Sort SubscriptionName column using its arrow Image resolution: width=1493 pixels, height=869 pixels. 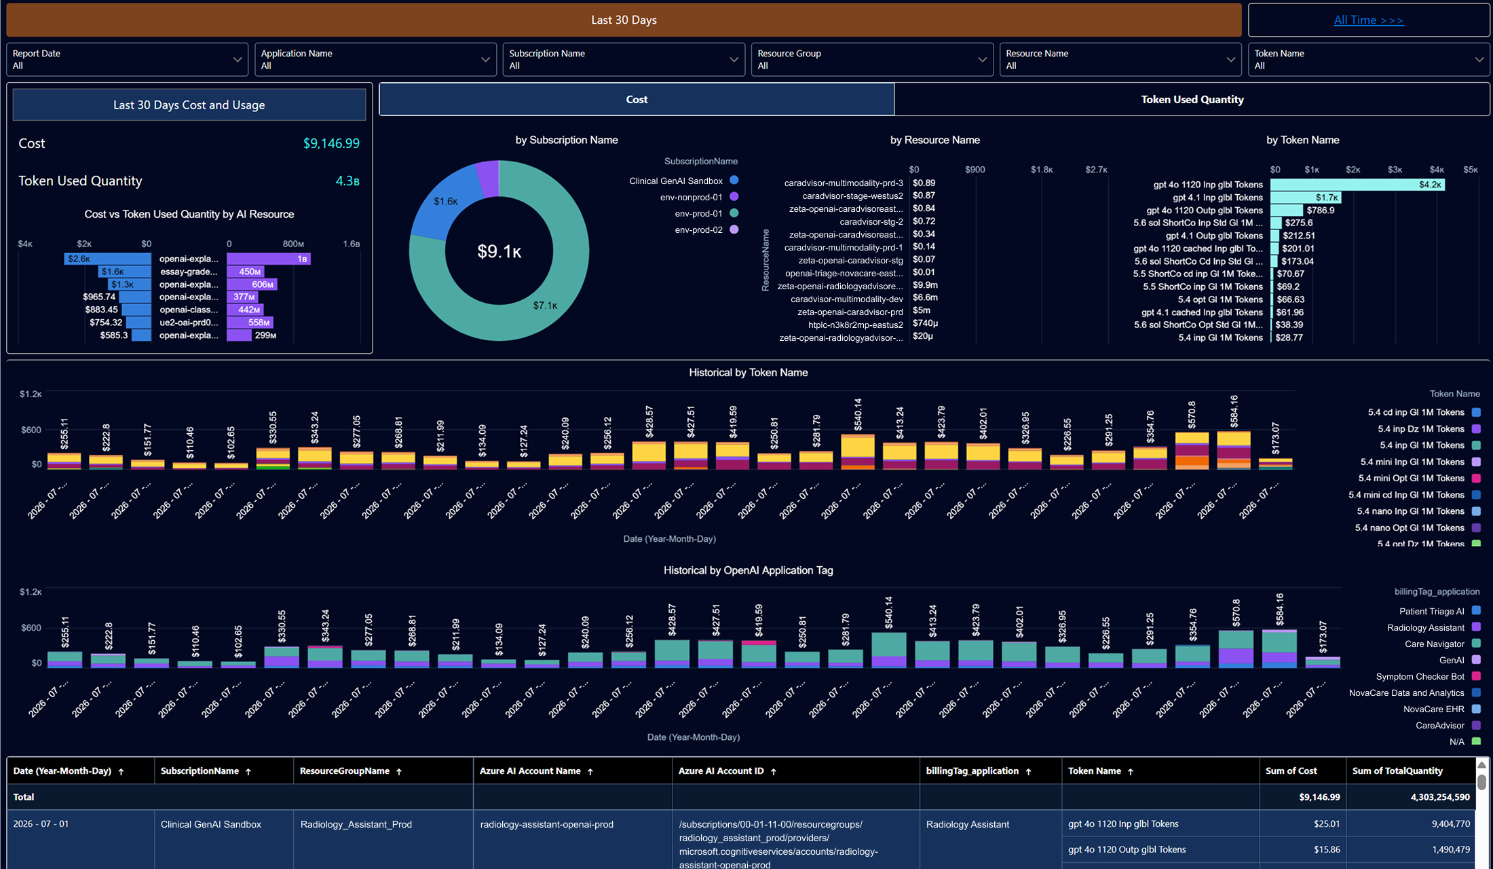click(248, 771)
